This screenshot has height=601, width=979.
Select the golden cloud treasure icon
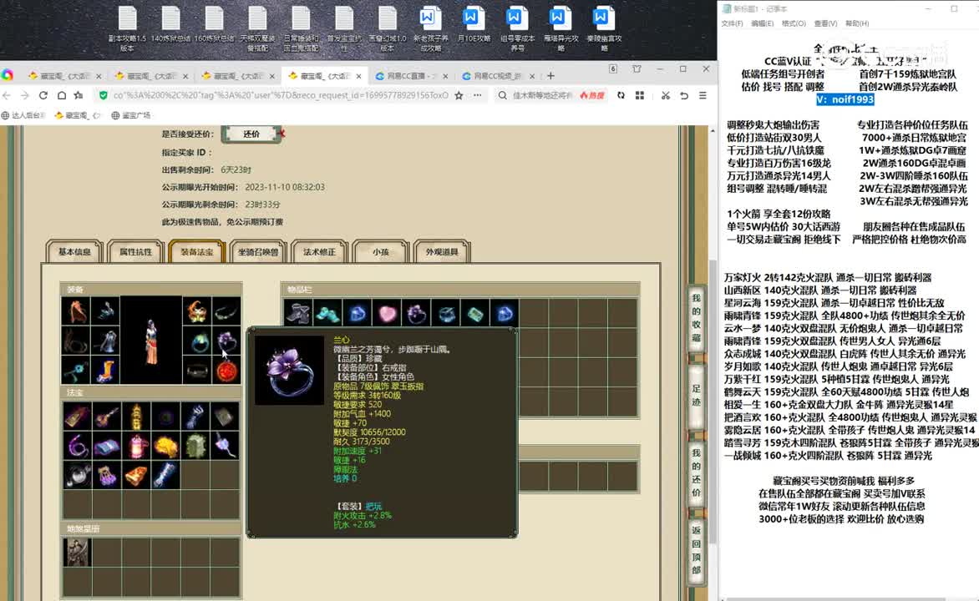(x=166, y=447)
